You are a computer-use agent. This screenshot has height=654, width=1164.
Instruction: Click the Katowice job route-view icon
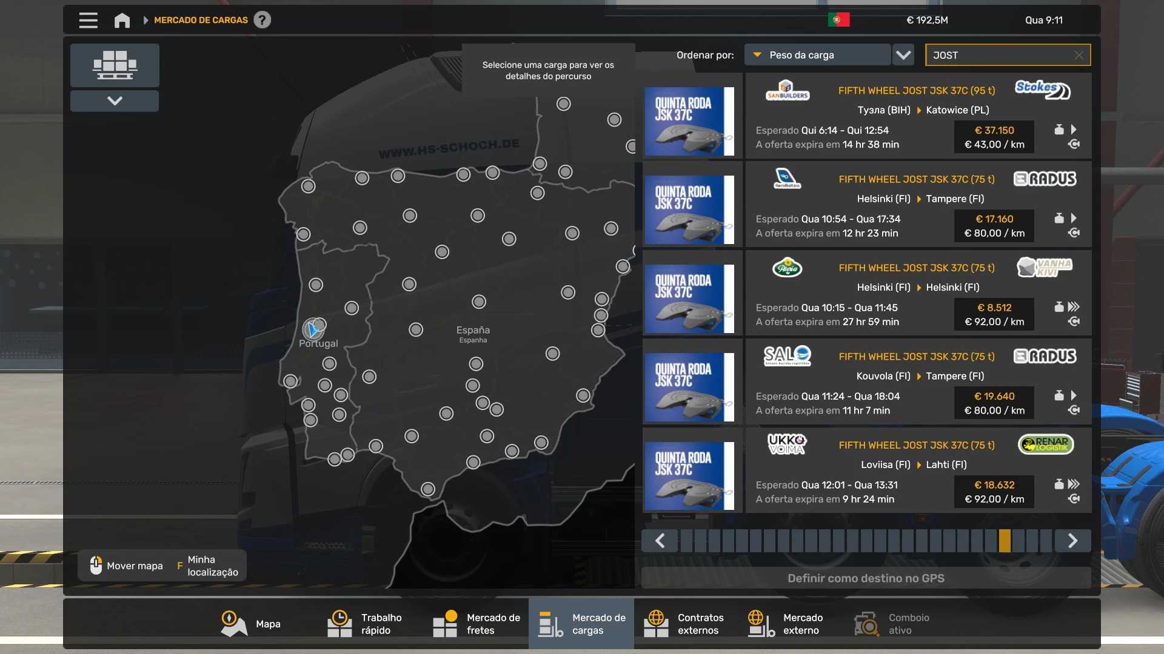click(x=1074, y=144)
